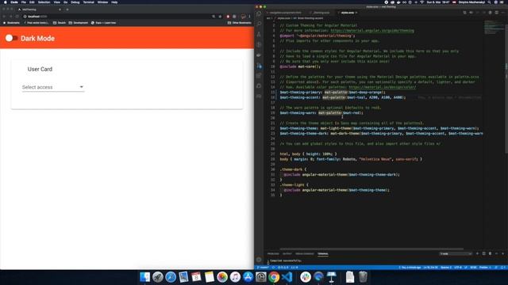508x285 pixels.
Task: Click the User Card title
Action: (x=40, y=69)
